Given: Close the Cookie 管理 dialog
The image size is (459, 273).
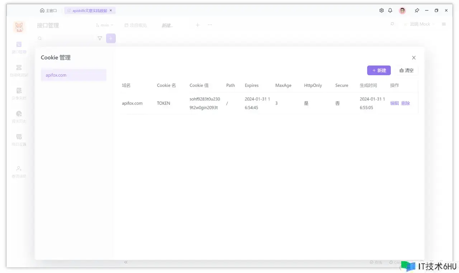Looking at the screenshot, I should (x=414, y=58).
